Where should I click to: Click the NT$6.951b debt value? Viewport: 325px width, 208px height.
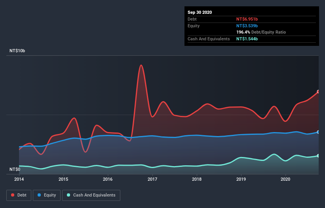click(247, 19)
